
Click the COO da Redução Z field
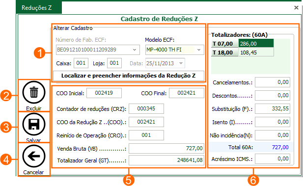[146, 122]
